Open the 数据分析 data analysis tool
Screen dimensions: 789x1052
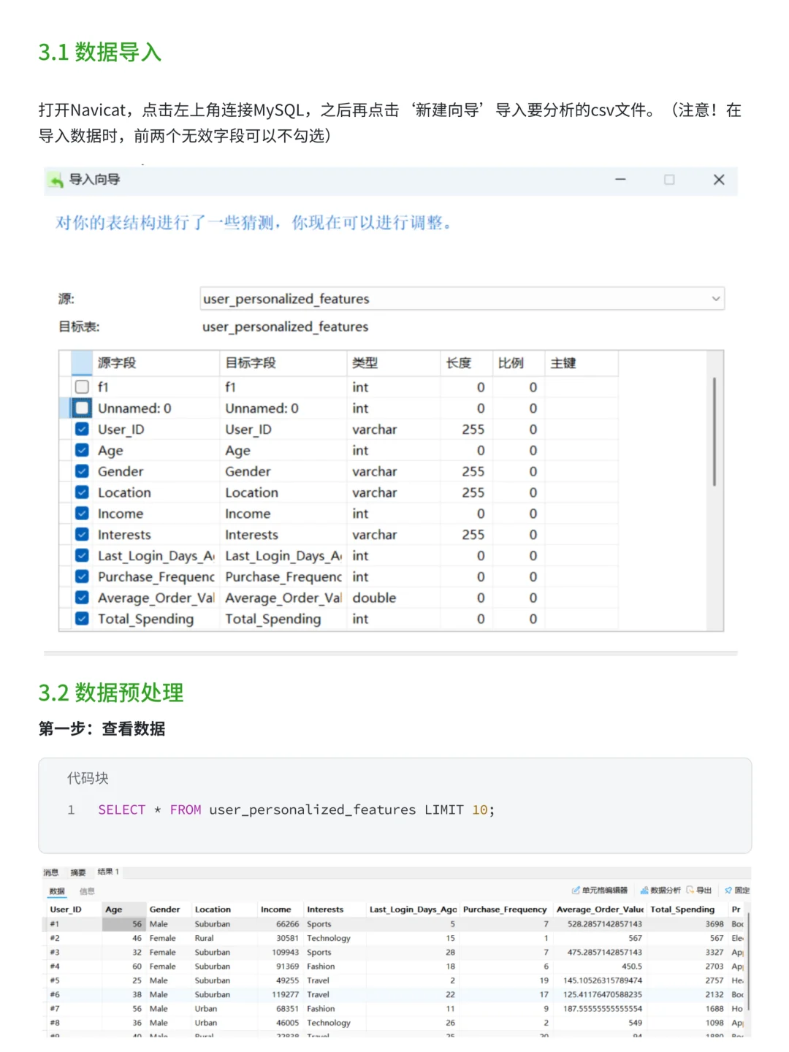[660, 891]
